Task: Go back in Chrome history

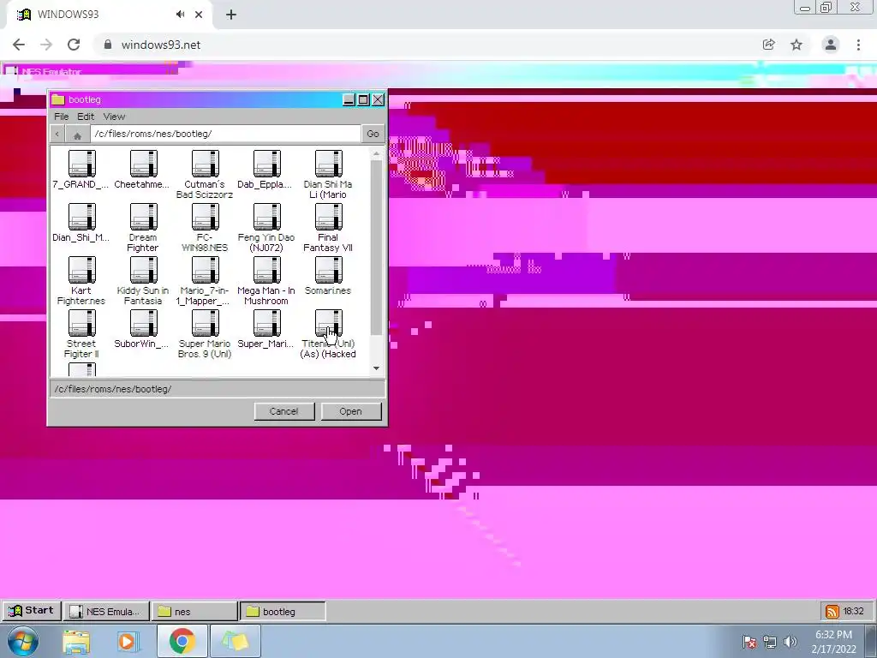Action: coord(19,45)
